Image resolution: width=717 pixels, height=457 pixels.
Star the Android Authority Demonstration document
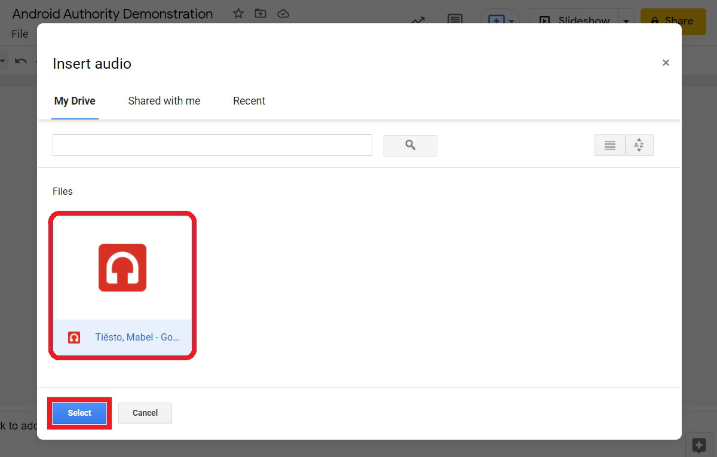click(x=238, y=13)
